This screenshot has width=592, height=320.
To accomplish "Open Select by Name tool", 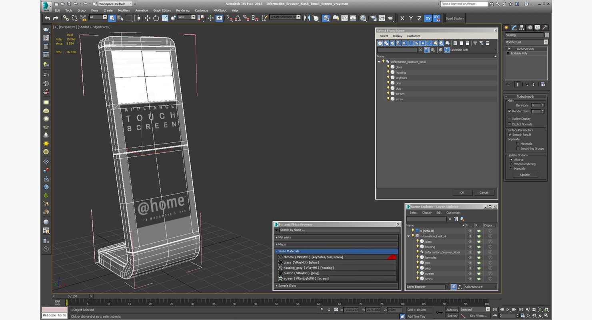I will point(120,18).
